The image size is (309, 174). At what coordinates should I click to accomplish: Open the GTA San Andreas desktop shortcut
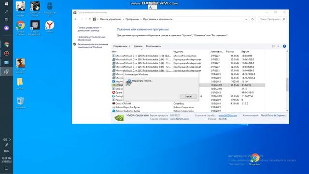20,66
